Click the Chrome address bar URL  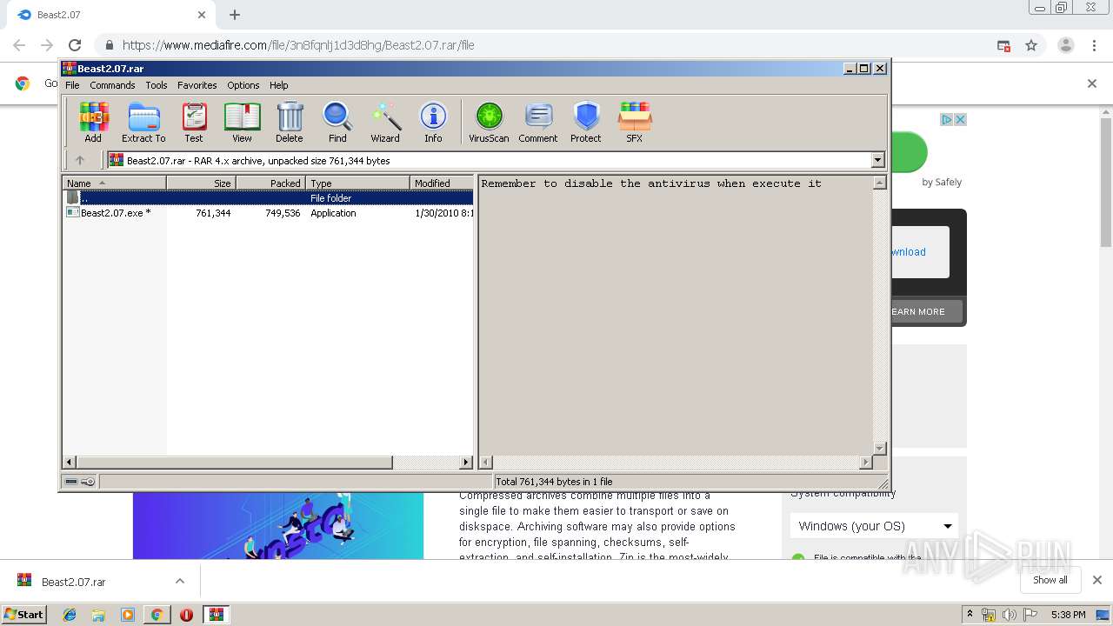click(298, 45)
